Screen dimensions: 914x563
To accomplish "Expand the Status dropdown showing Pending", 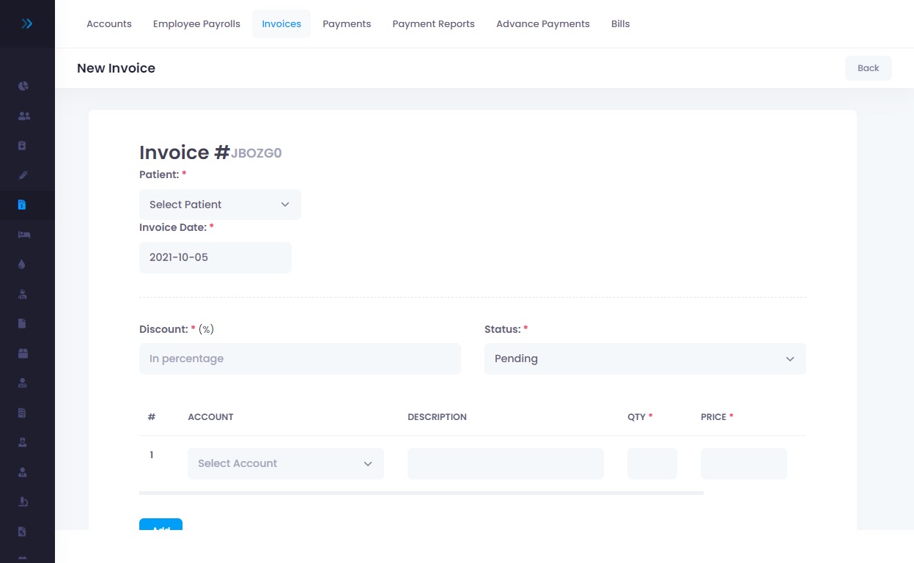I will 644,358.
